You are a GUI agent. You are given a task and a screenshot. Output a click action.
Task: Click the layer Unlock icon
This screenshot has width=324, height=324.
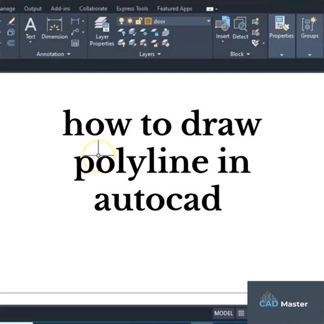coord(155,43)
